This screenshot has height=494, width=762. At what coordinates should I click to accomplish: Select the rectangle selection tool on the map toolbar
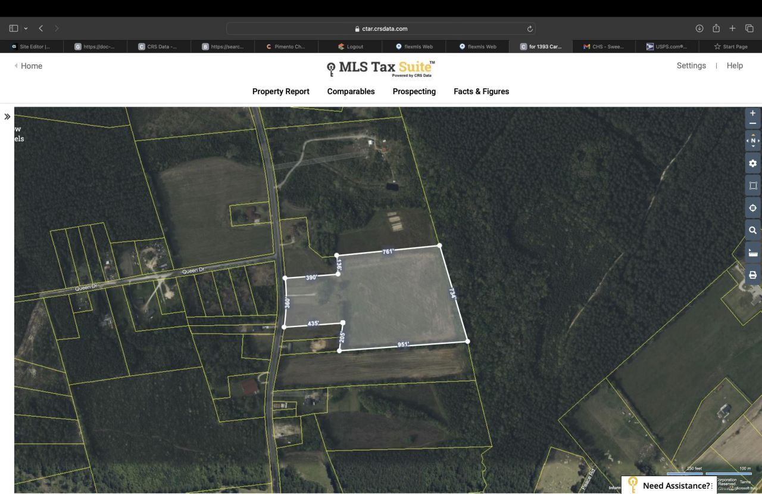click(x=752, y=185)
